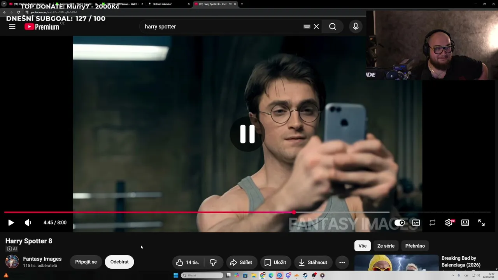Play the video with the play button
The height and width of the screenshot is (280, 498).
coord(11,222)
